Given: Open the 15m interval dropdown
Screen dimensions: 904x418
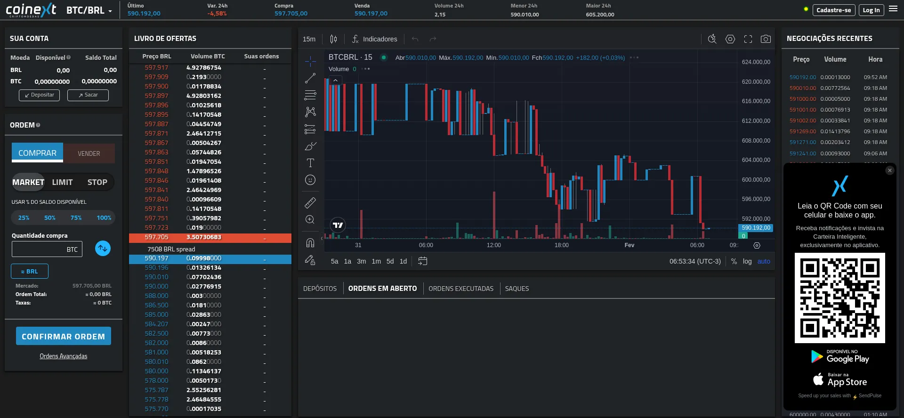Looking at the screenshot, I should click(x=309, y=39).
